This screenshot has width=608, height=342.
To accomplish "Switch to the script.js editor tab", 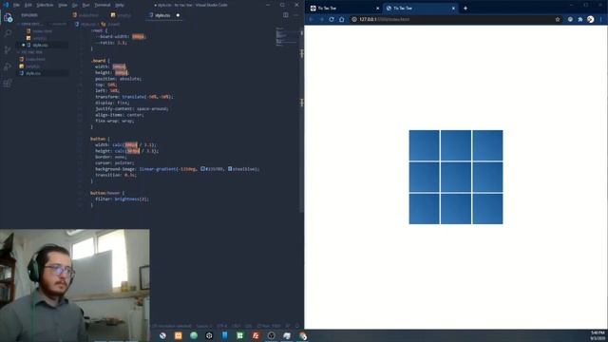I will [122, 15].
